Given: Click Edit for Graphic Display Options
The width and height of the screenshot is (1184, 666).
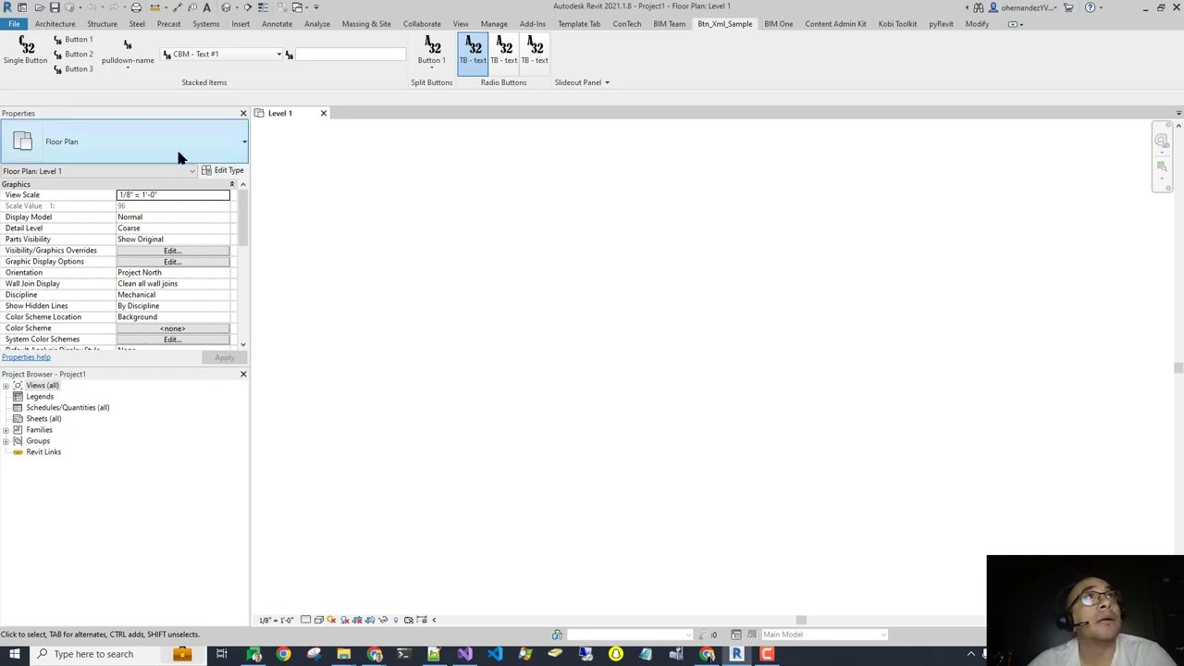Looking at the screenshot, I should point(173,262).
